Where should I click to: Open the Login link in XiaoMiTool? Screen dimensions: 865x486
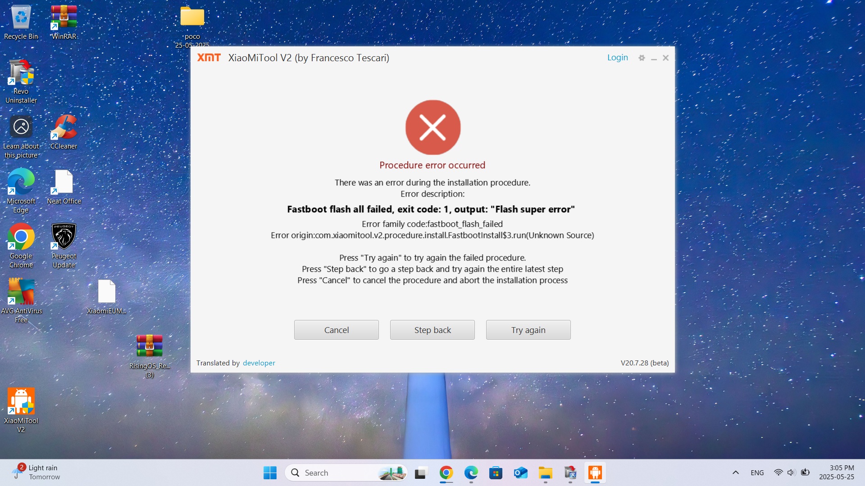pos(617,58)
